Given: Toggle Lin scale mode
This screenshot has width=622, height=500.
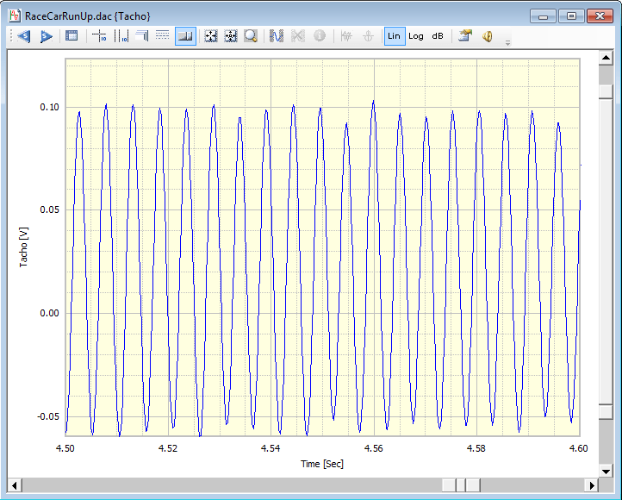Looking at the screenshot, I should point(394,36).
